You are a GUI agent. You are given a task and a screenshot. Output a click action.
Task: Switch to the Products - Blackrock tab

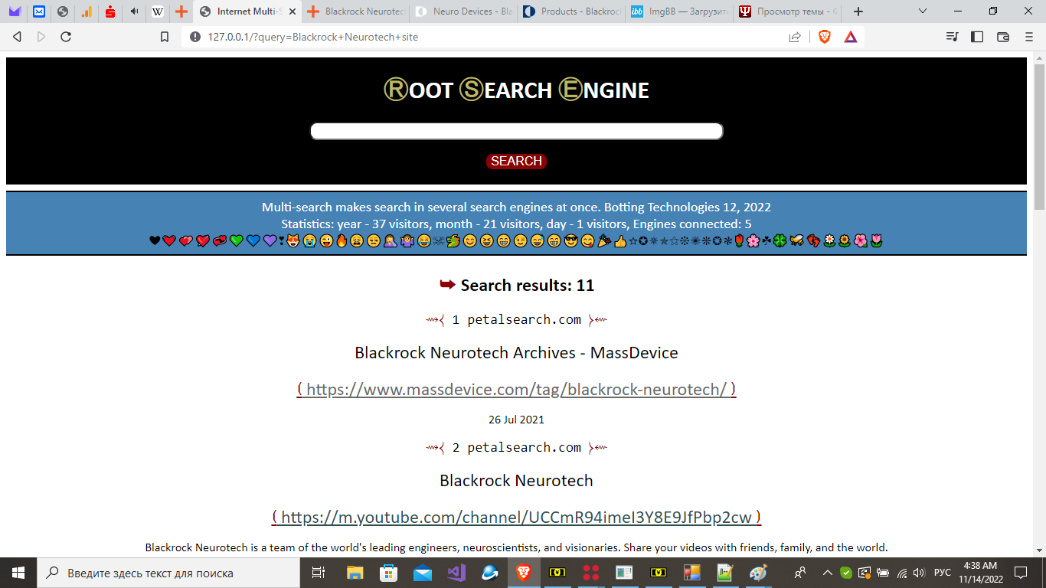point(571,11)
